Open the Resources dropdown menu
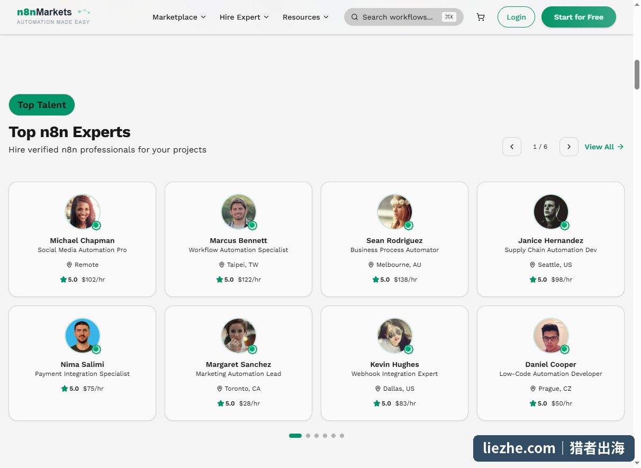 pyautogui.click(x=305, y=17)
